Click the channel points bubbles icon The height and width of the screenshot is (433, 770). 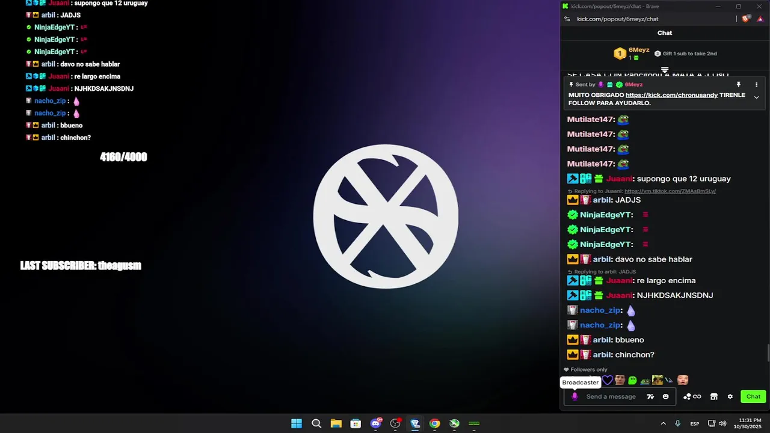[687, 396]
